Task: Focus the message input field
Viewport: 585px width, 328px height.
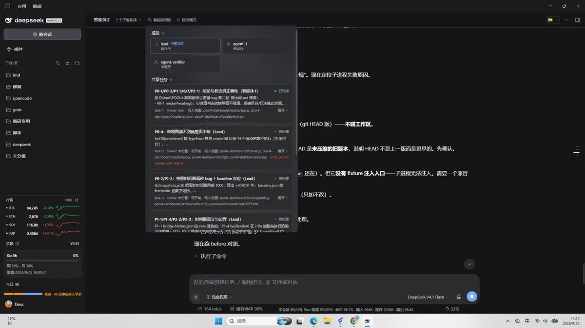Action: point(334,282)
